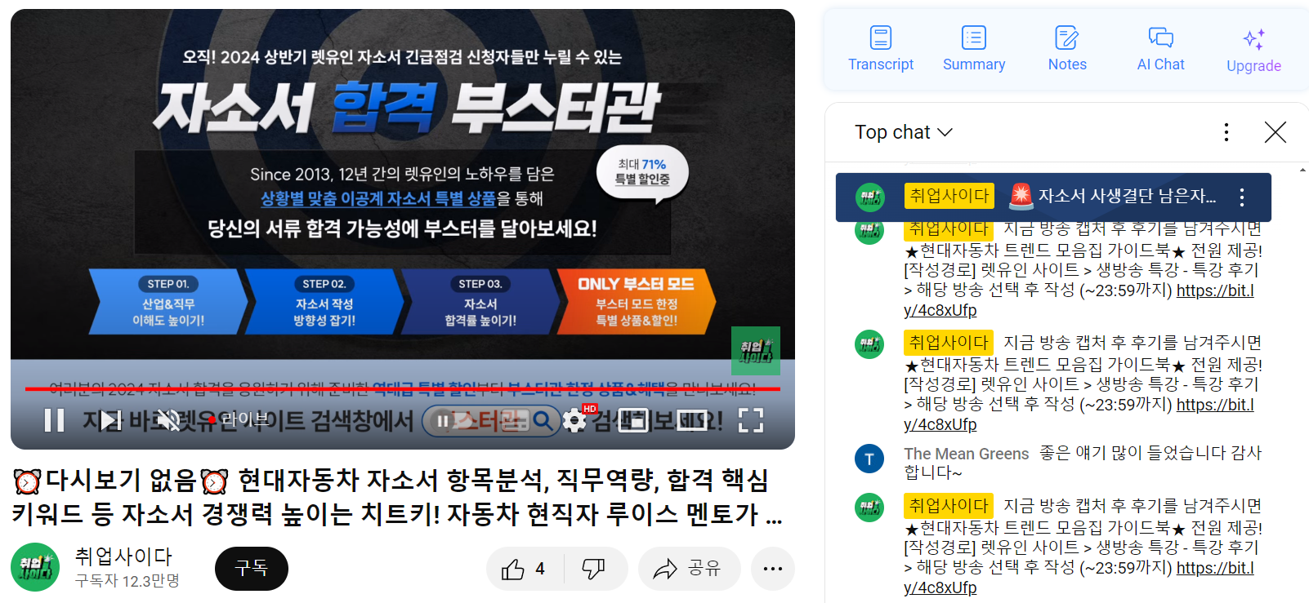Open the AI Chat tab

[x=1160, y=49]
